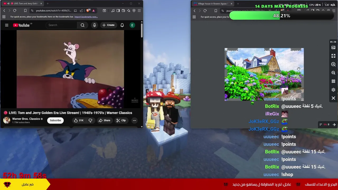Viewport: 338px width, 190px height.
Task: Open Brave playlist music note icon
Action: point(113,11)
